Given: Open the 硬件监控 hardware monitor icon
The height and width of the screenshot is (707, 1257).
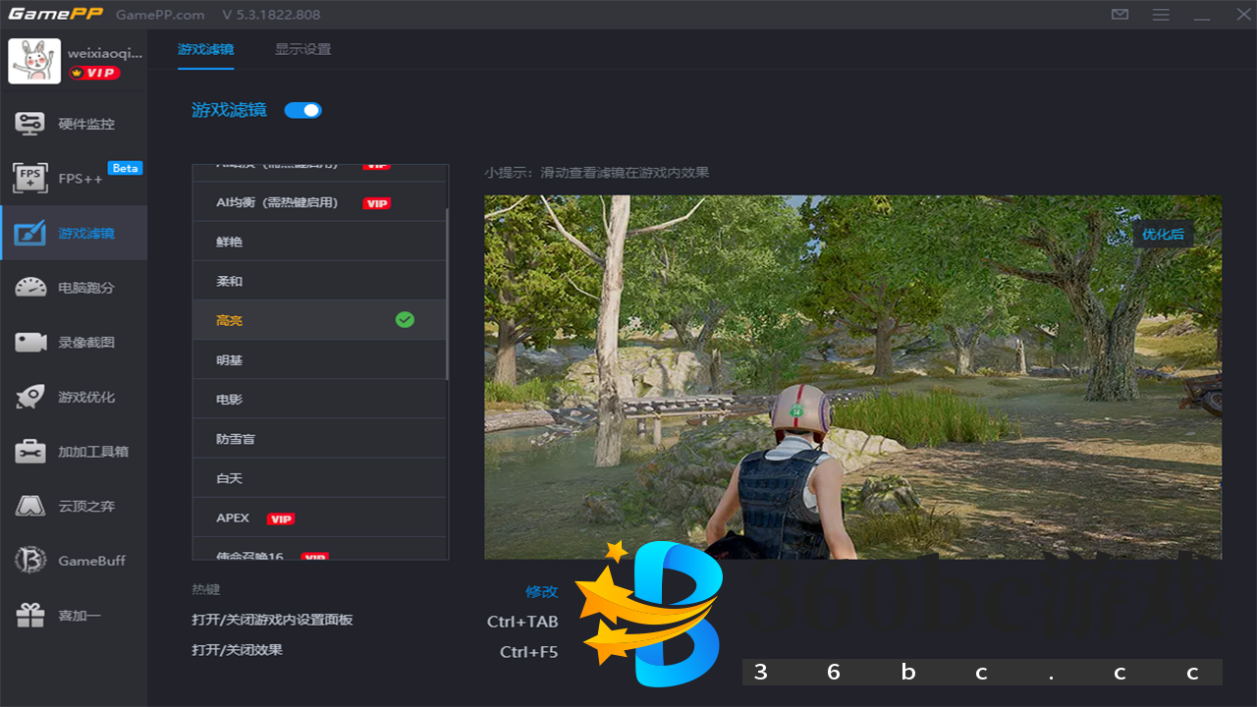Looking at the screenshot, I should tap(30, 124).
